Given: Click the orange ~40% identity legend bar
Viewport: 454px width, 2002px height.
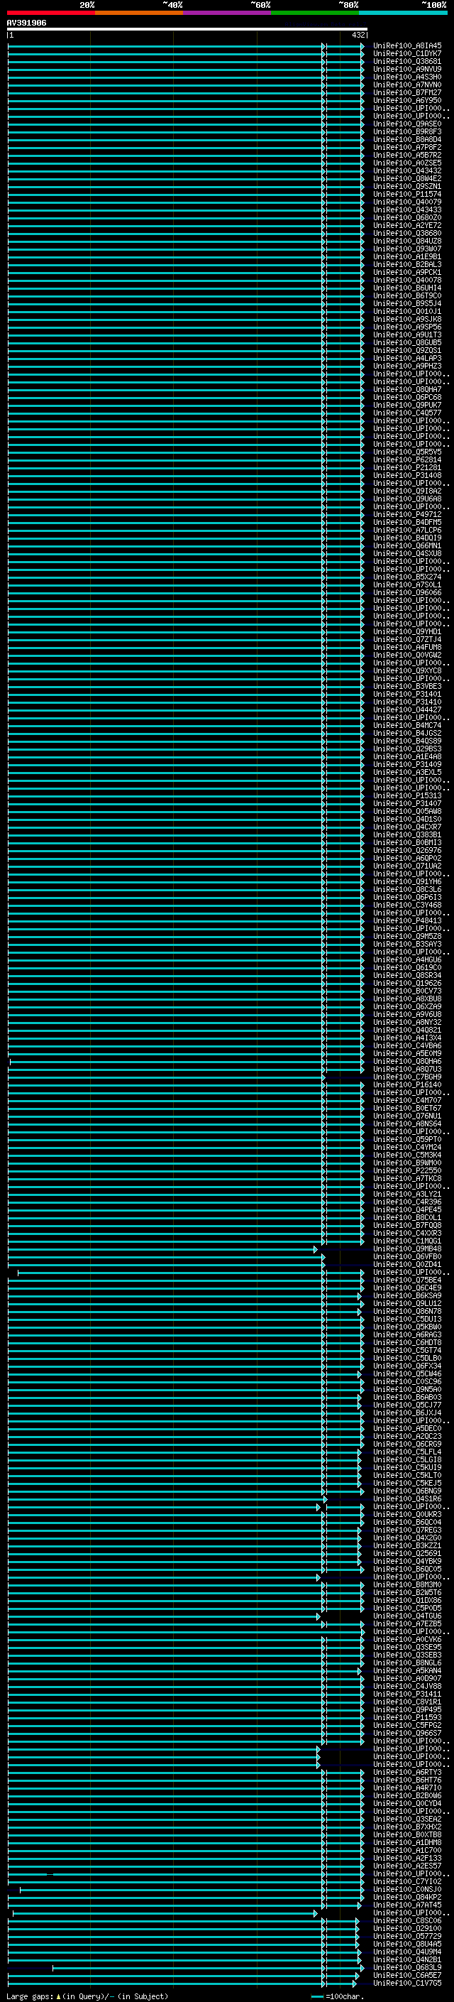Looking at the screenshot, I should point(139,13).
